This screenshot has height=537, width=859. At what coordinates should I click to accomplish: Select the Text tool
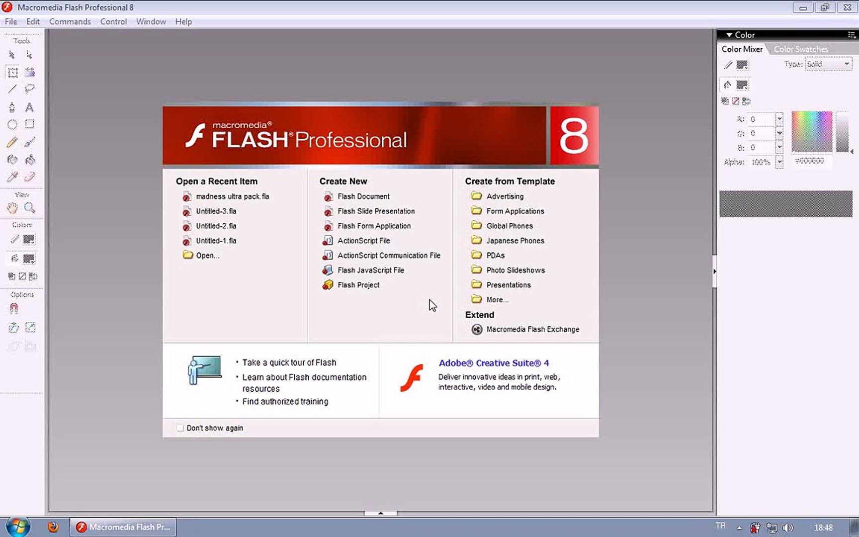(x=30, y=107)
